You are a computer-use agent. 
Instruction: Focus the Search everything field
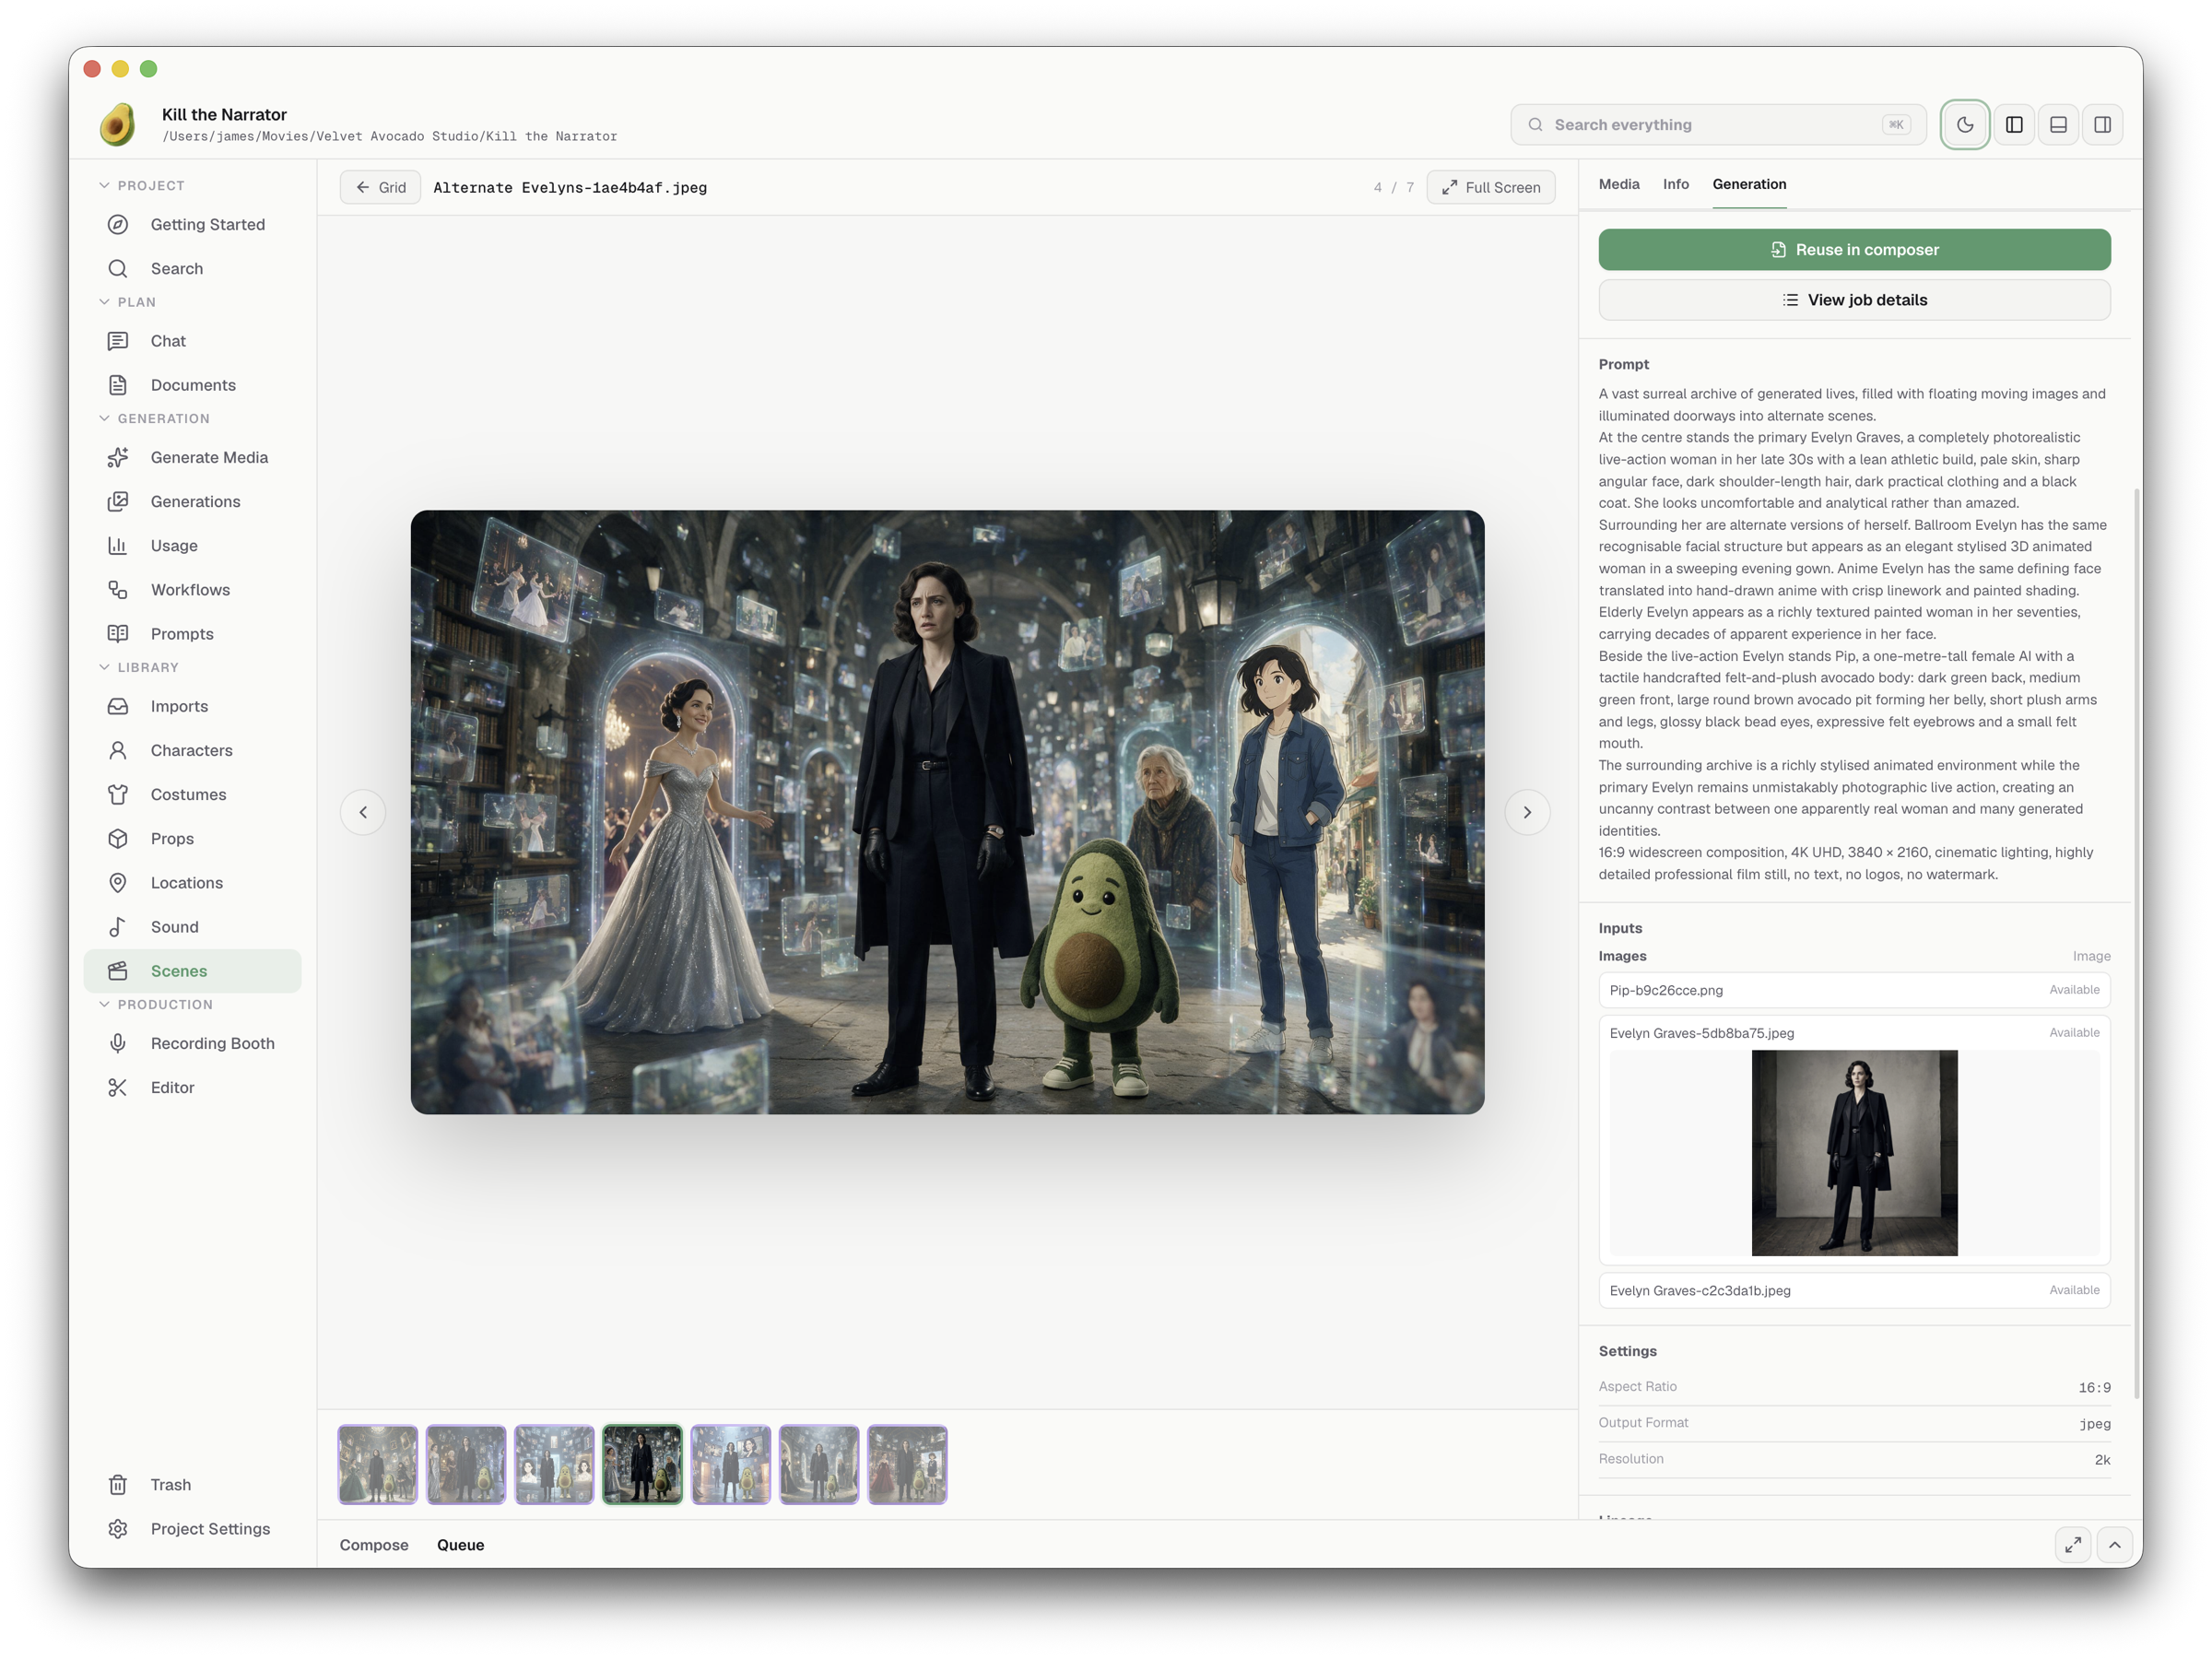(1717, 125)
